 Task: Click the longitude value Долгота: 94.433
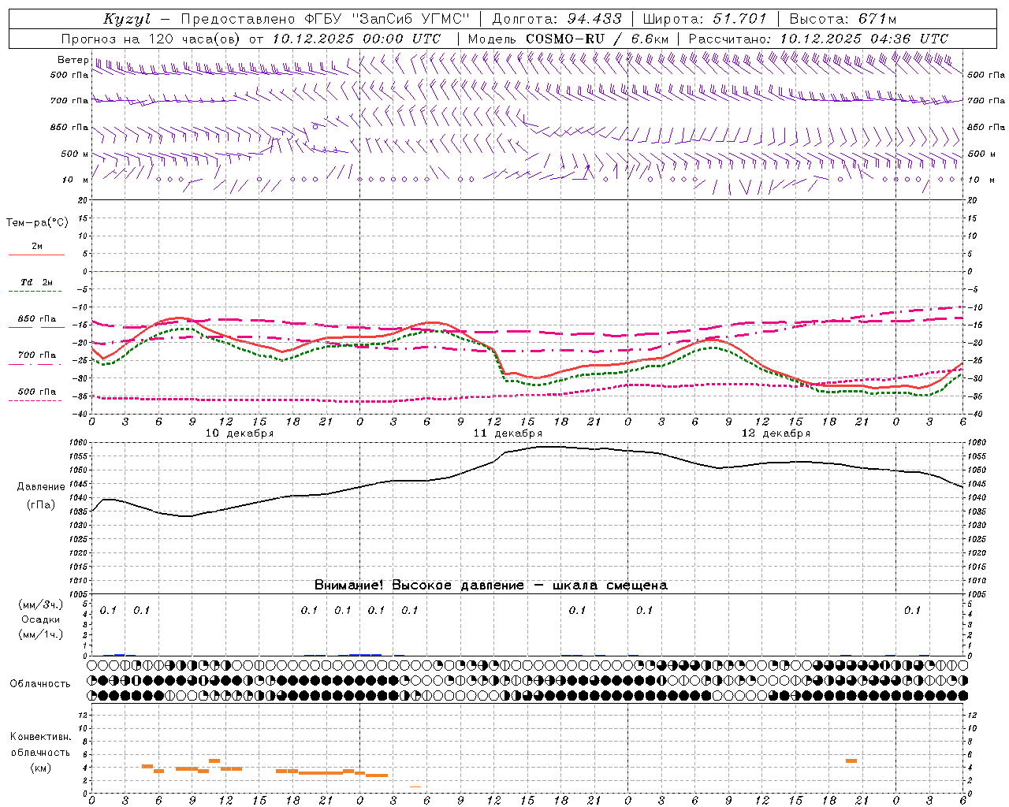click(557, 19)
